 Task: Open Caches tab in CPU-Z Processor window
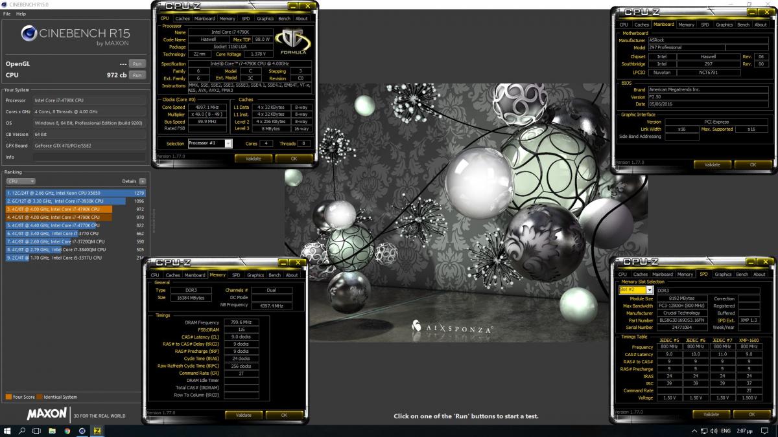tap(182, 19)
